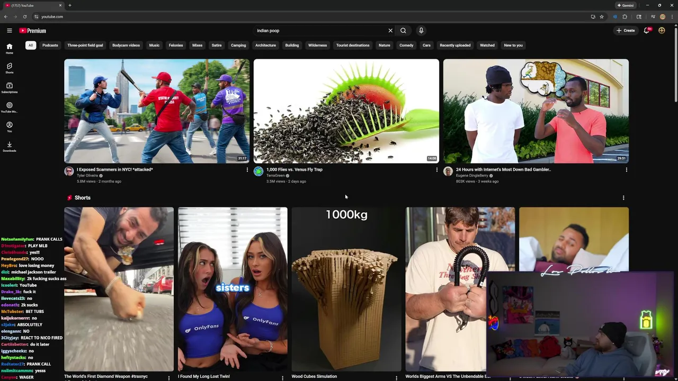The image size is (678, 381).
Task: Open the Gemini button in Chrome
Action: click(x=626, y=5)
